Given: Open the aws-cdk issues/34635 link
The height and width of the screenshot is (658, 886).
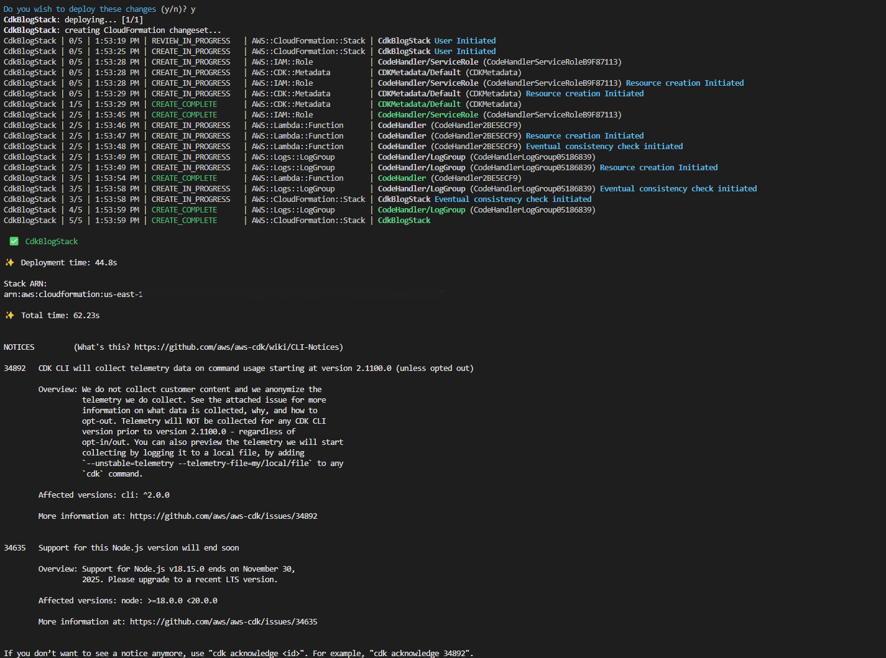Looking at the screenshot, I should pos(223,621).
